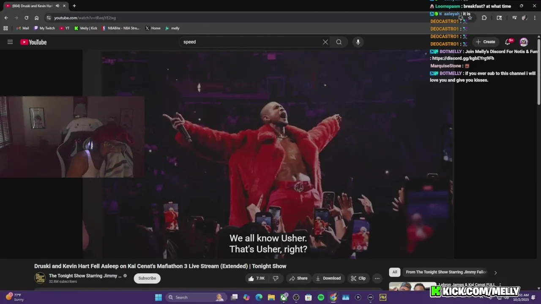
Task: Open the YouTube hamburger guide menu
Action: point(10,42)
